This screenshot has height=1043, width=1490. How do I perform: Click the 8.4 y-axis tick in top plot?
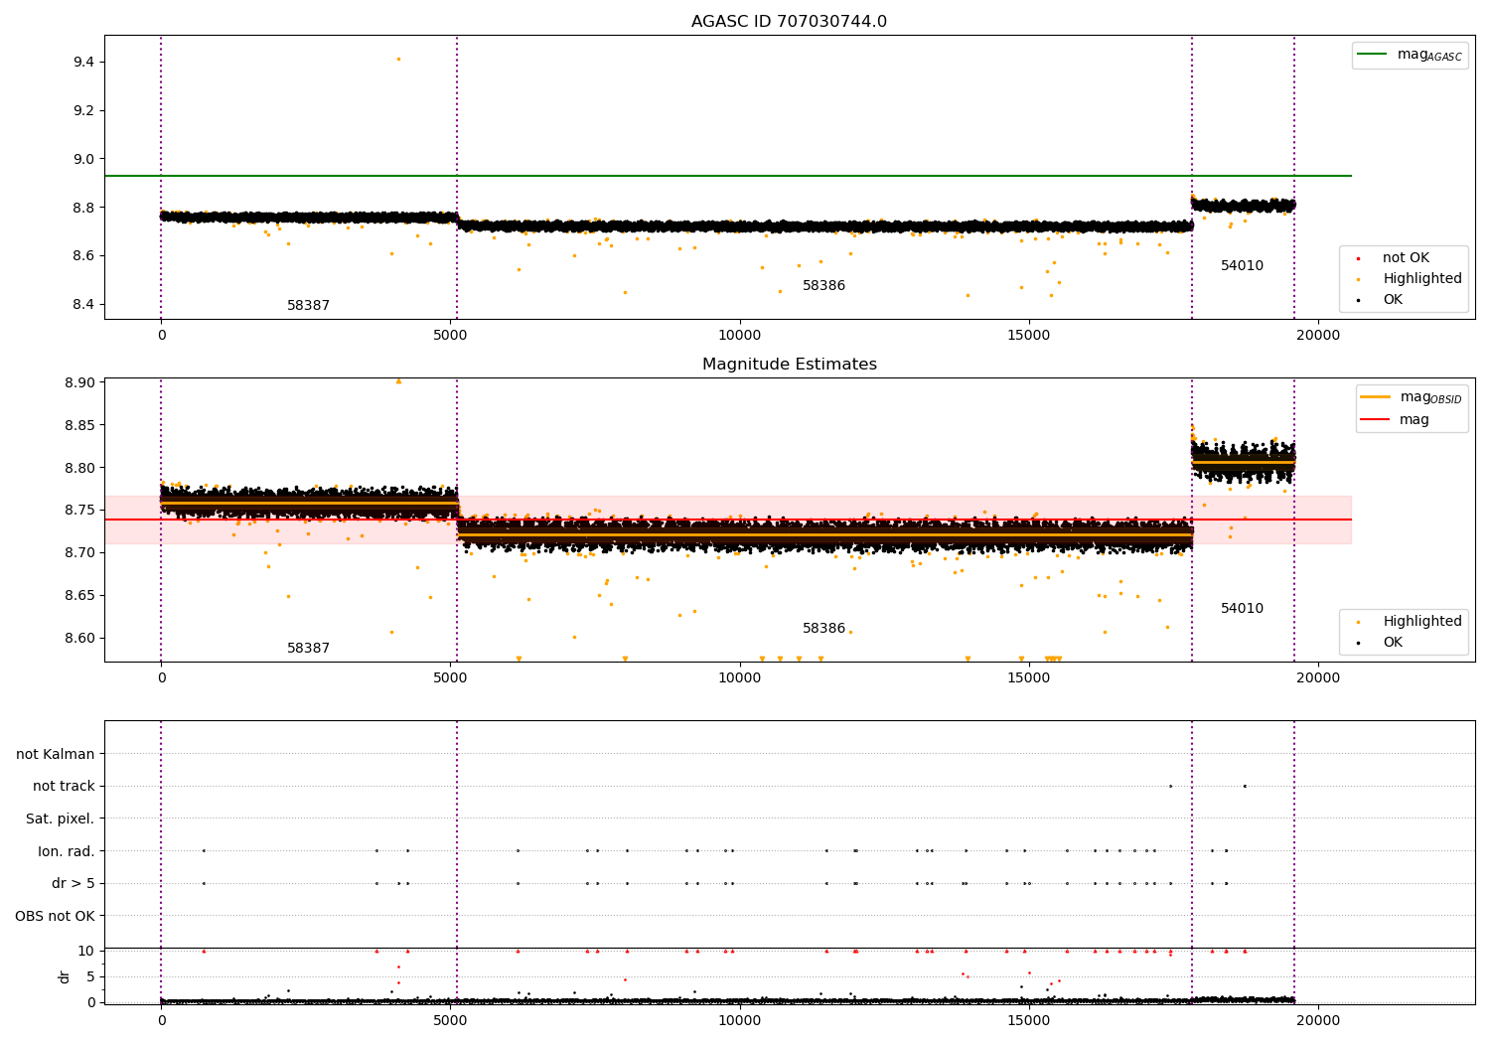point(83,305)
